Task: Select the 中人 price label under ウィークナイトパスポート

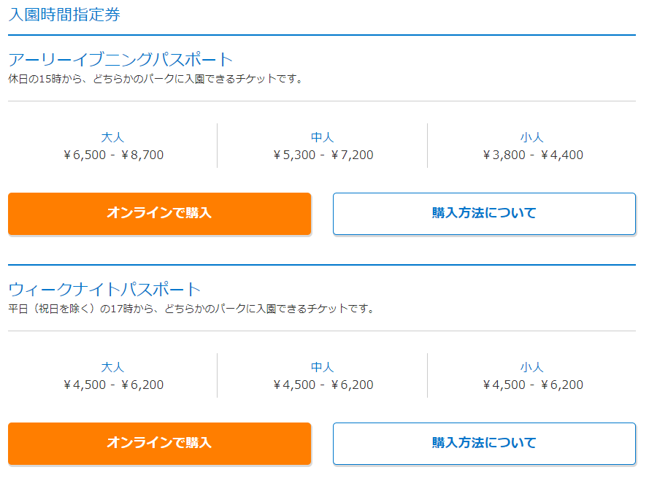Action: coord(324,366)
